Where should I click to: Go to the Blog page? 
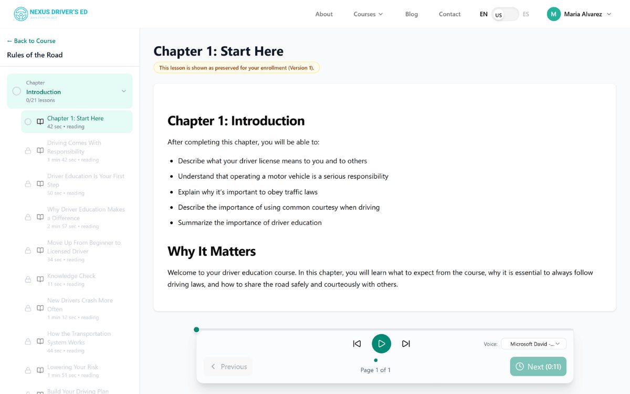[412, 14]
